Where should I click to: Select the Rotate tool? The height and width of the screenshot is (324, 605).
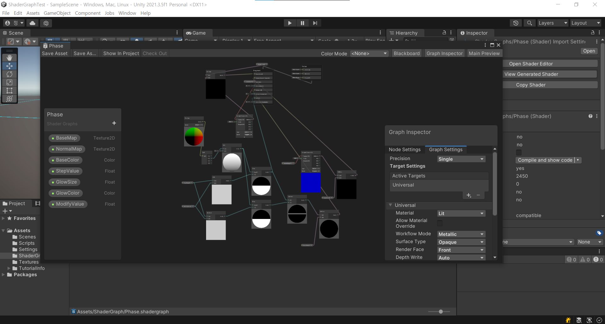tap(9, 74)
